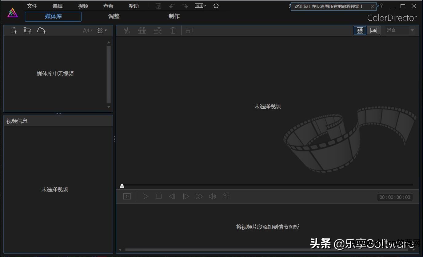Switch to viewer-only display mode
This screenshot has height=257, width=423.
click(x=373, y=30)
